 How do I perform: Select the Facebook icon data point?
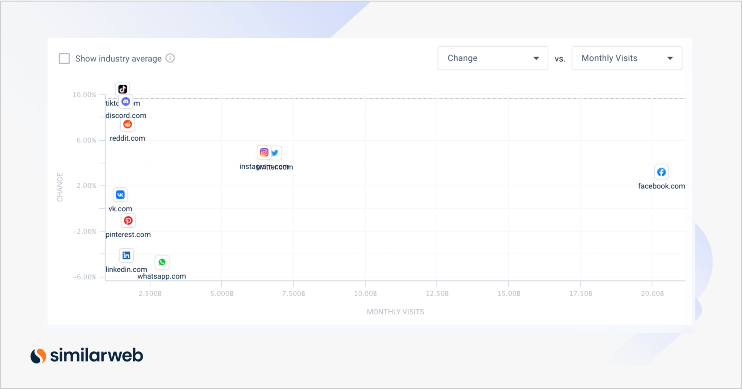click(661, 172)
